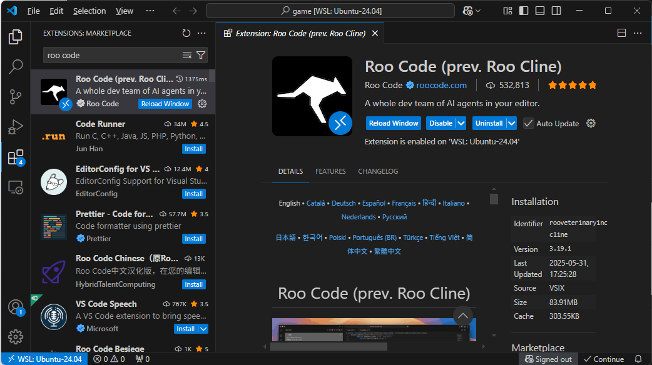Open Remote Explorer view
This screenshot has width=652, height=365.
[16, 187]
